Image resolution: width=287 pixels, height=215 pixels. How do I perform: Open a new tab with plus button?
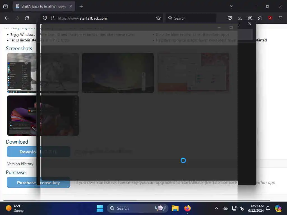(x=81, y=6)
